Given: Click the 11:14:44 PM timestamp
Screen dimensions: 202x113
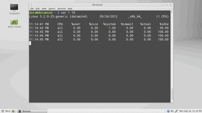Looking at the screenshot, I should coord(39,35).
